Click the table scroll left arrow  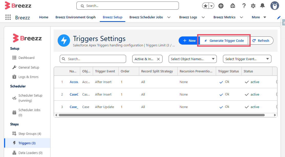pyautogui.click(x=56, y=115)
